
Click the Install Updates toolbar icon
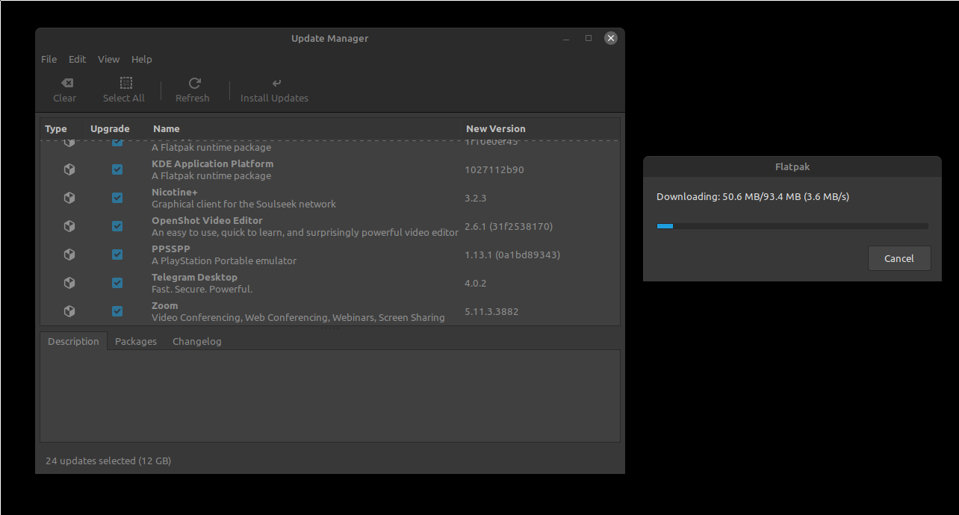(x=276, y=83)
